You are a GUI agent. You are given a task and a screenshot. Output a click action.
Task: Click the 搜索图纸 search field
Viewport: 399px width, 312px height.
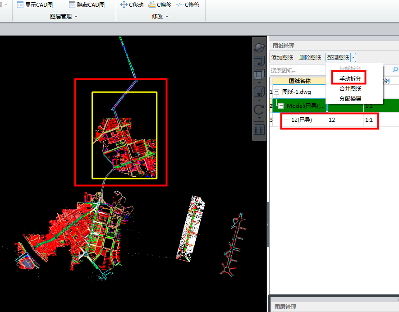298,70
